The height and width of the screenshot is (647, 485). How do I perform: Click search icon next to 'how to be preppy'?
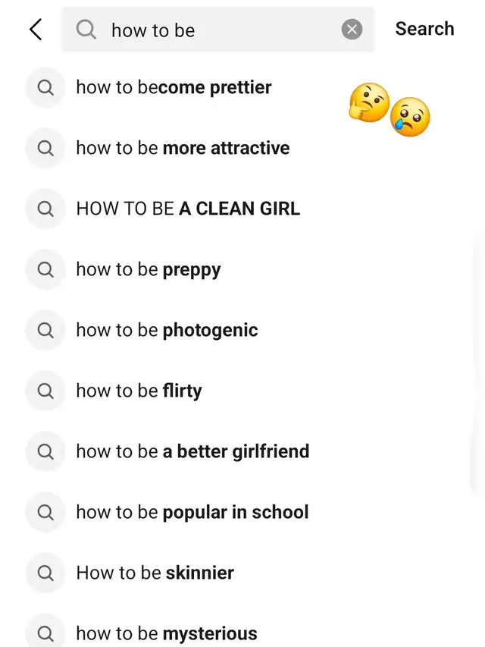tap(45, 269)
